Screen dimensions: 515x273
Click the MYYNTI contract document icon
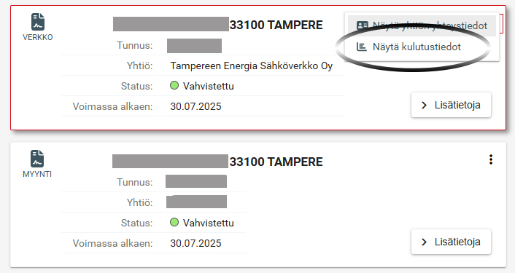coord(37,159)
